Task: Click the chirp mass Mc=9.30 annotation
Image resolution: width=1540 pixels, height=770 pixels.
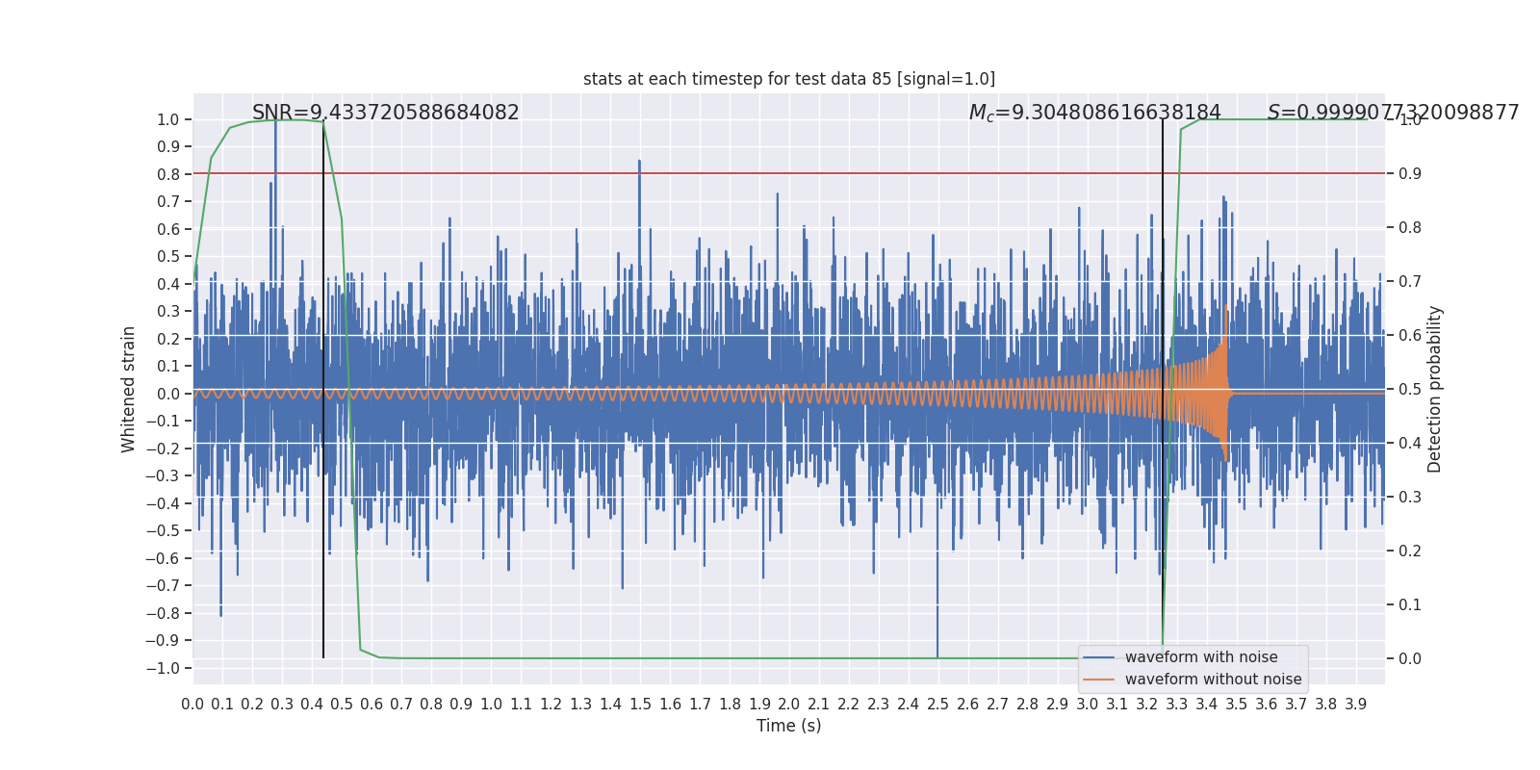Action: 1094,113
